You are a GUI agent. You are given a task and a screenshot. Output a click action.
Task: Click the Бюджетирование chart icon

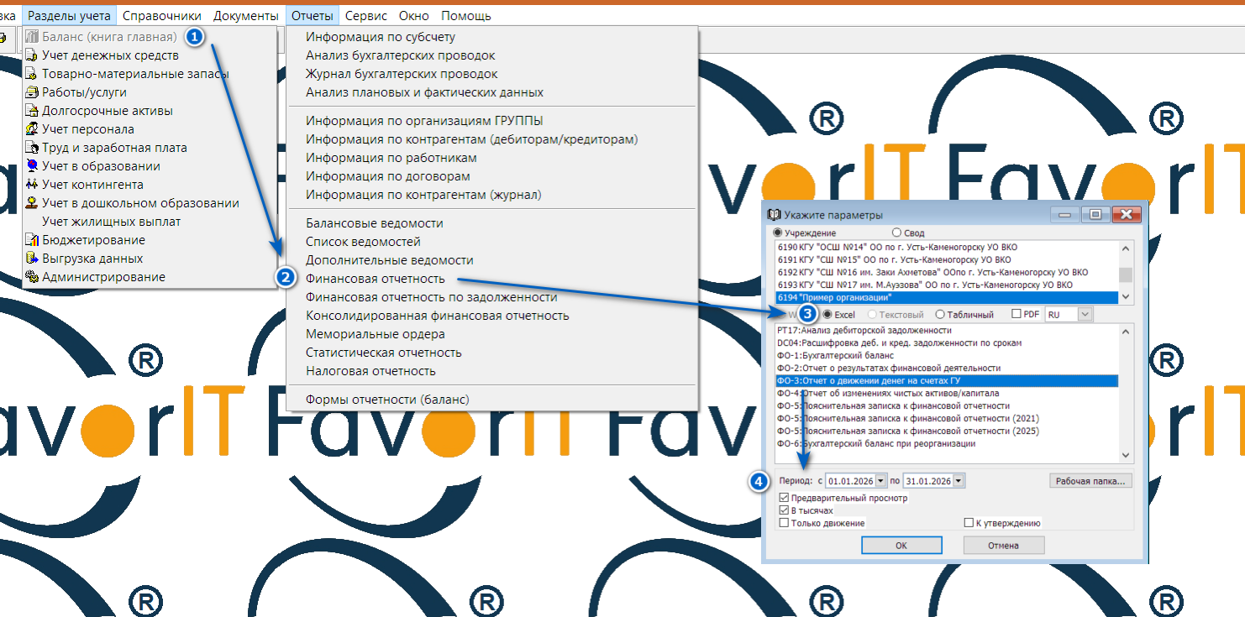tap(32, 240)
